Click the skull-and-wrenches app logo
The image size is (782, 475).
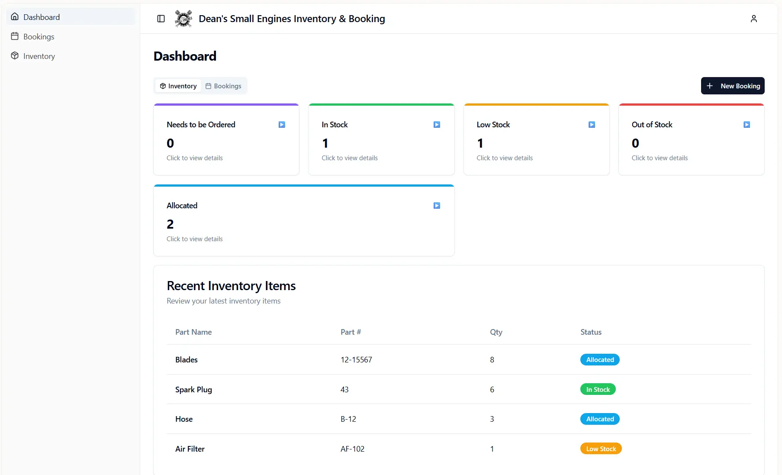click(183, 19)
